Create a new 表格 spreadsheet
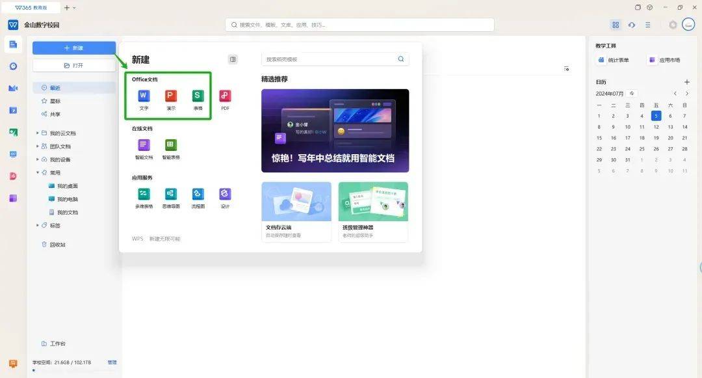The image size is (702, 378). coord(198,100)
